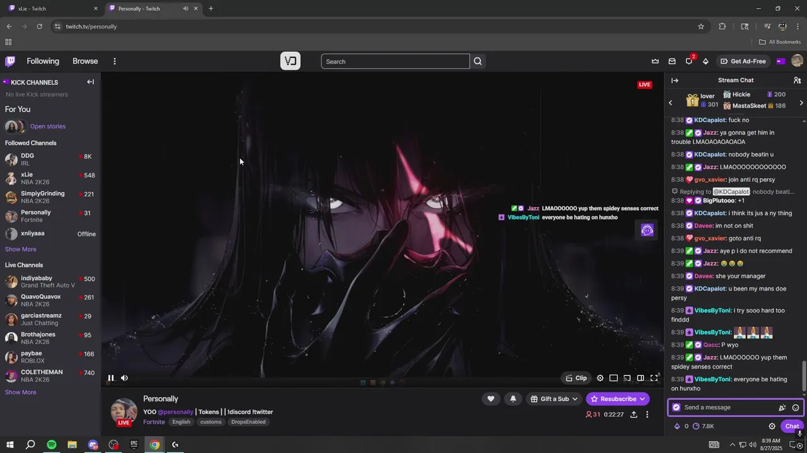The image size is (807, 453).
Task: Show More live channels
Action: (x=21, y=392)
